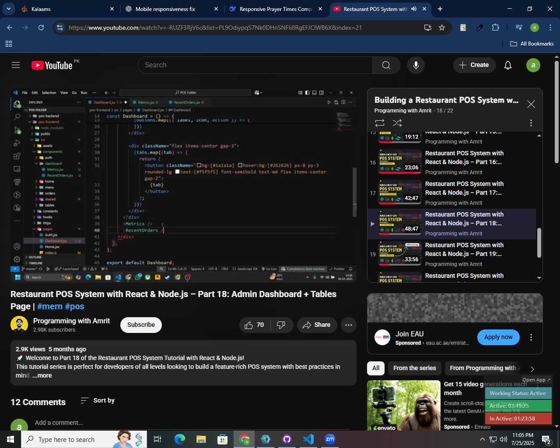Screen dimensions: 560x448
Task: Open the #mern hashtag link
Action: tap(50, 307)
